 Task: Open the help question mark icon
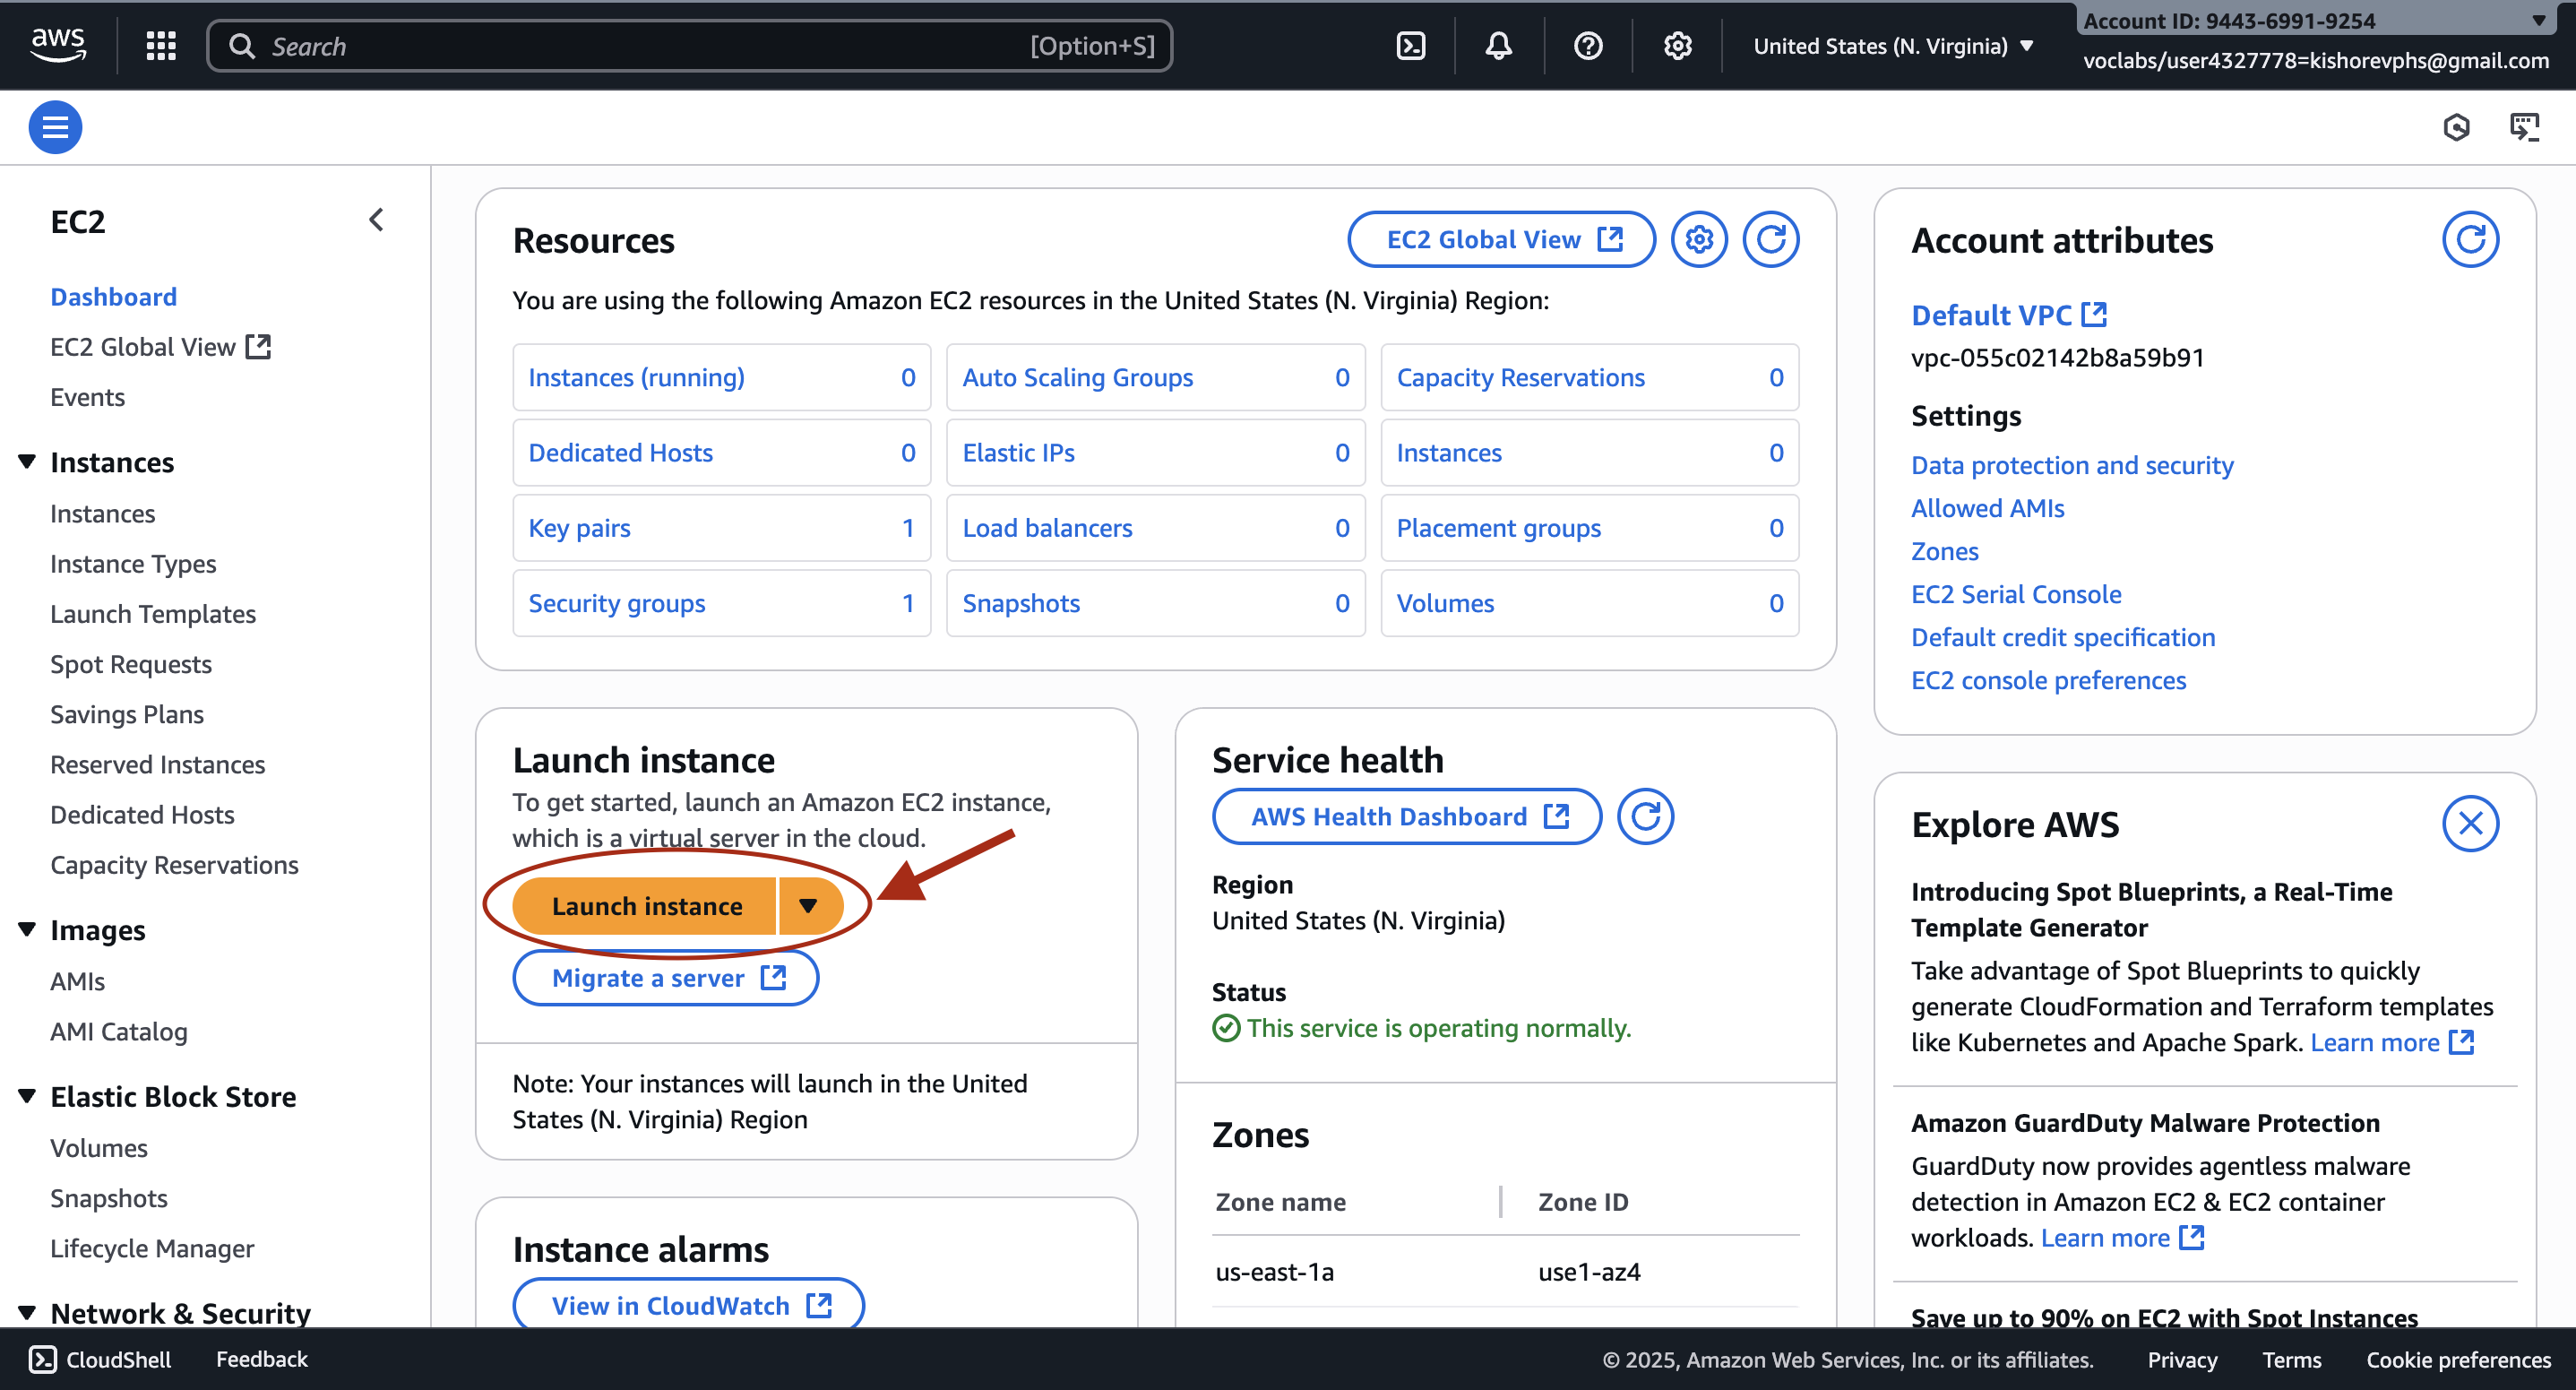coord(1587,45)
